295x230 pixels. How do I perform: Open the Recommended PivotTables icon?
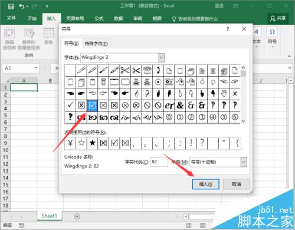pos(29,33)
